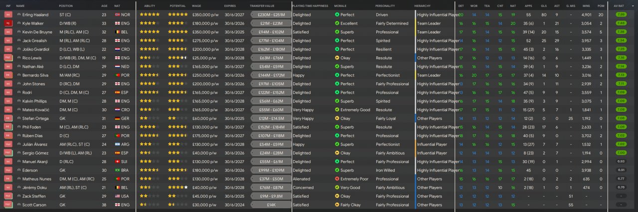Click Haaland's five-star ability rating
Viewport: 638px width, 212px height.
[x=150, y=15]
